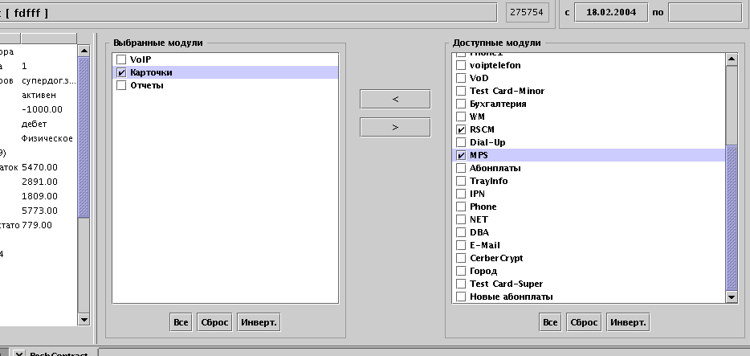Click the available modules scrollbar thumb
The width and height of the screenshot is (750, 356).
tap(731, 217)
